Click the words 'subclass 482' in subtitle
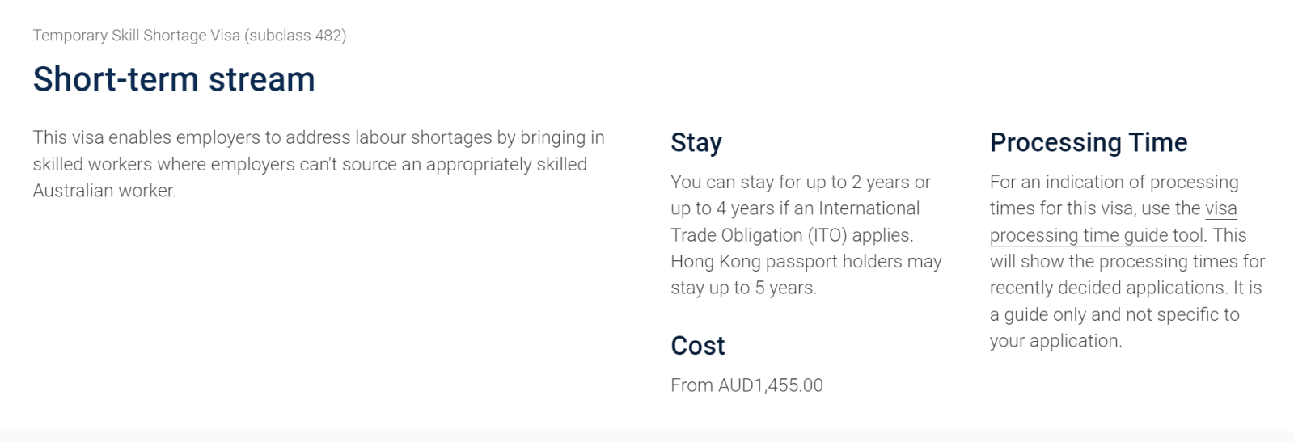The height and width of the screenshot is (442, 1294). tap(296, 36)
